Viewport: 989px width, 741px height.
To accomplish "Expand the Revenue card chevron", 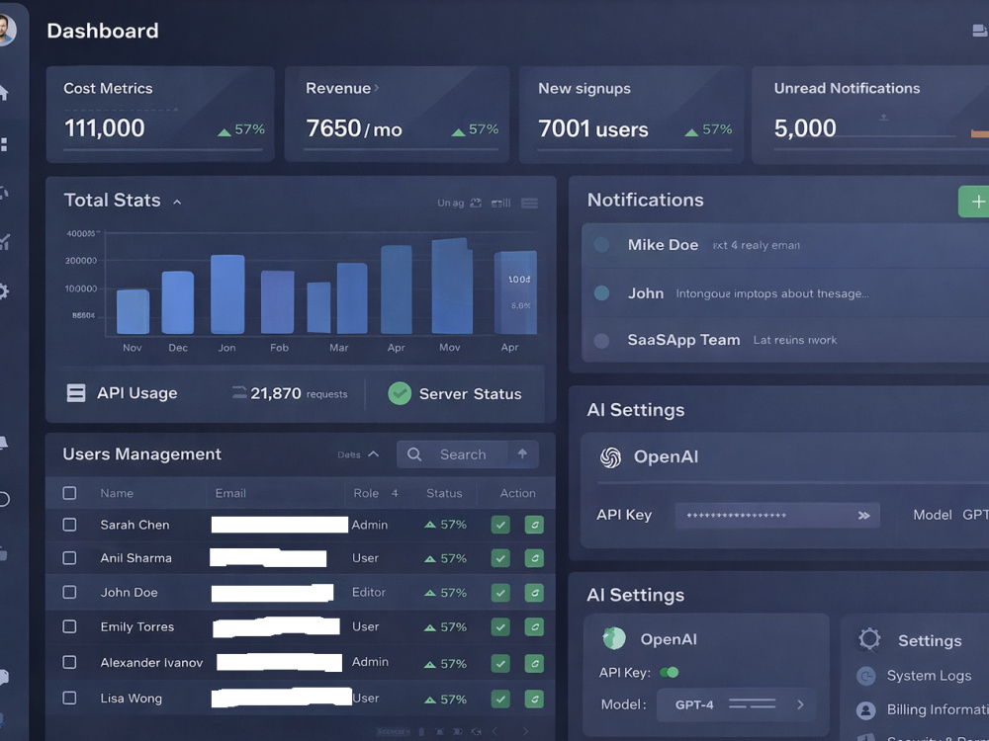I will click(377, 88).
